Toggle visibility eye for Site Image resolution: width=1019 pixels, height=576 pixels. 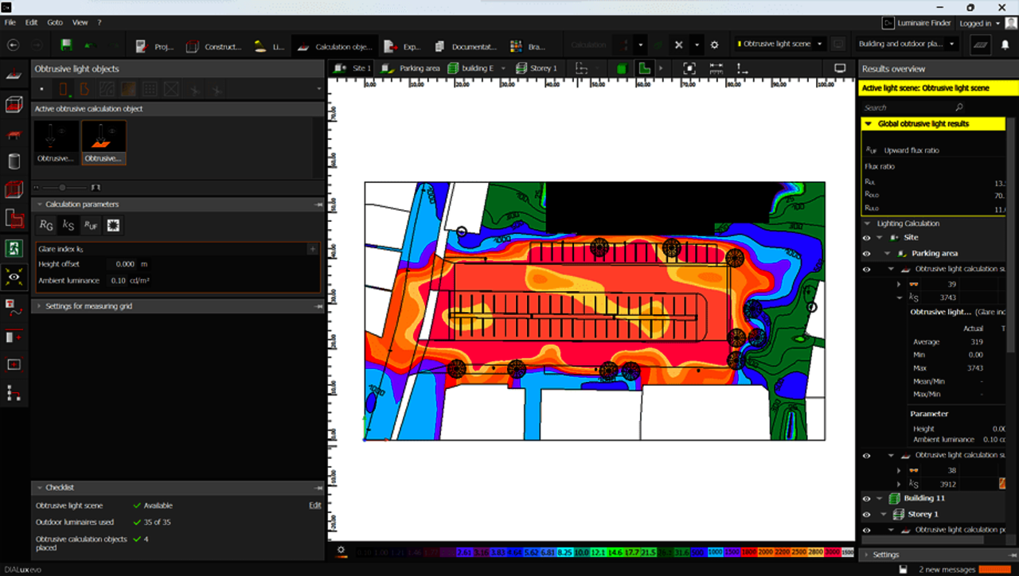point(866,237)
